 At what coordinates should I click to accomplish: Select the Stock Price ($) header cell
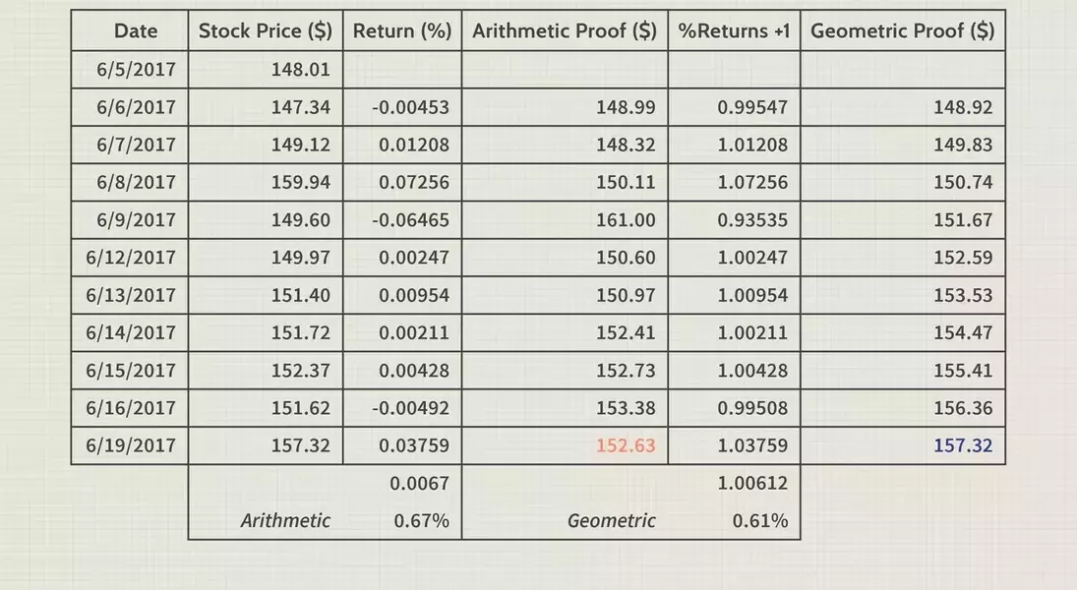pyautogui.click(x=266, y=30)
